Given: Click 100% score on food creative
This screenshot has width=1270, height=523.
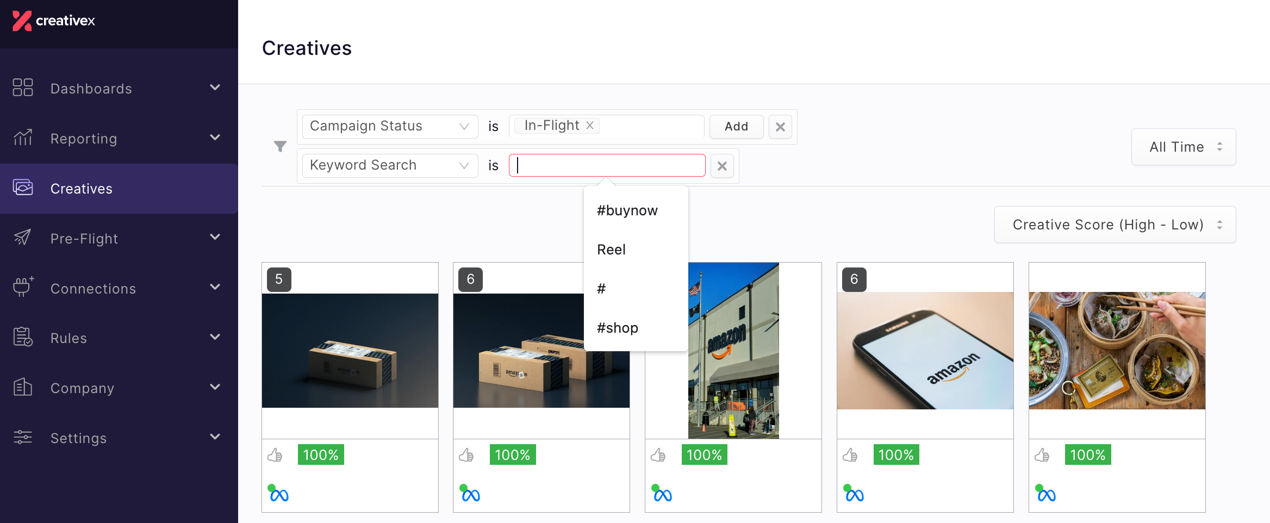Looking at the screenshot, I should click(1088, 454).
